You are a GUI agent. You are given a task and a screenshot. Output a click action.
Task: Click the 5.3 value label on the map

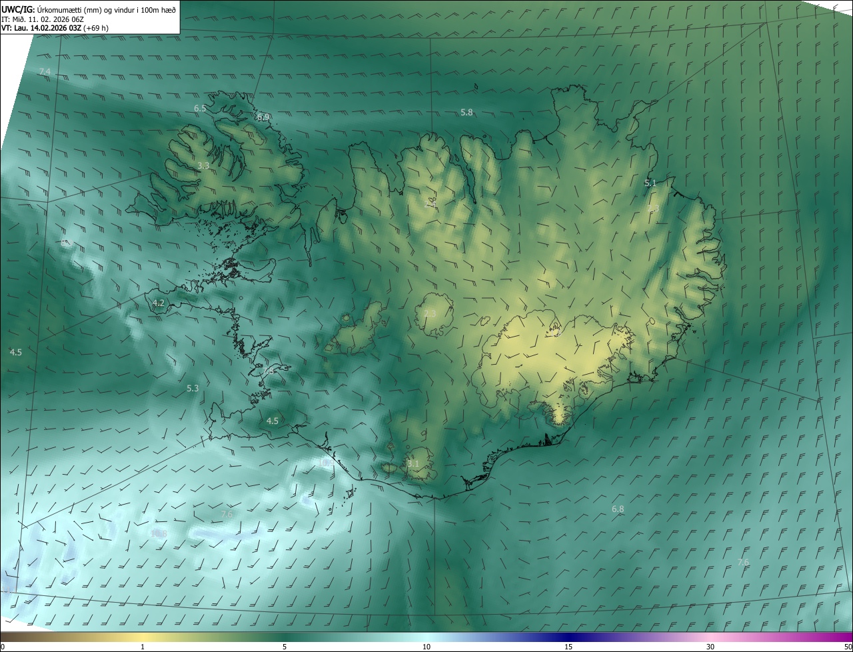(x=193, y=388)
